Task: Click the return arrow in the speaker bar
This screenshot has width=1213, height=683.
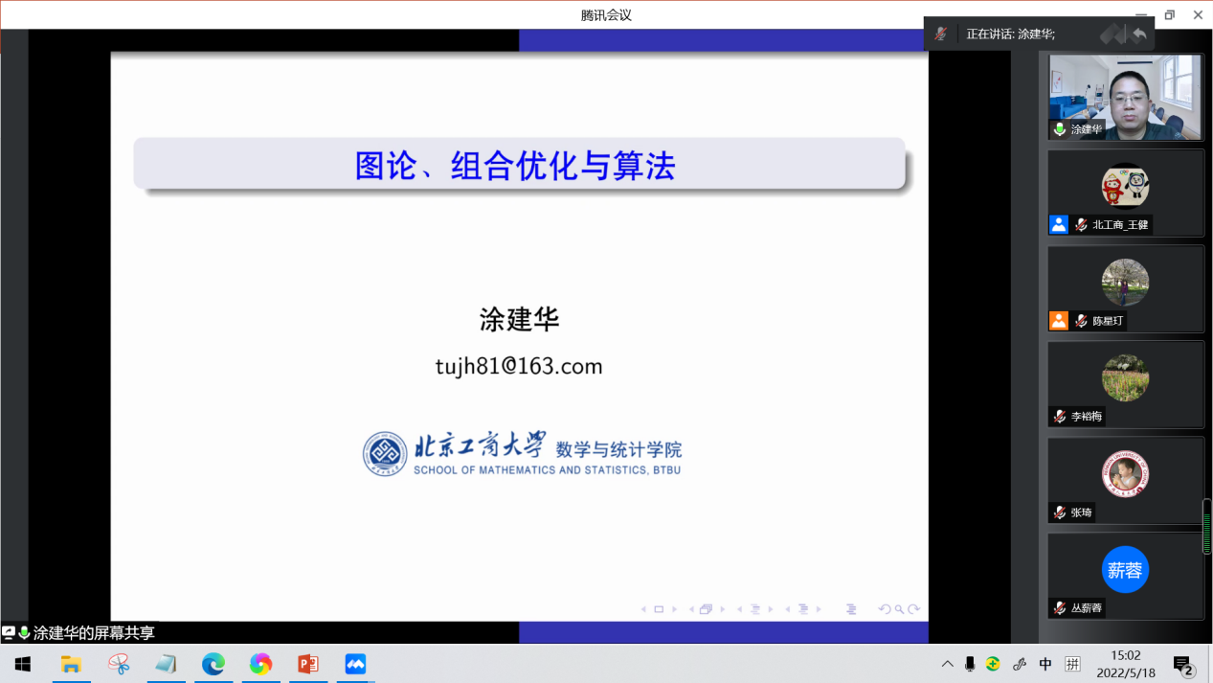Action: 1138,34
